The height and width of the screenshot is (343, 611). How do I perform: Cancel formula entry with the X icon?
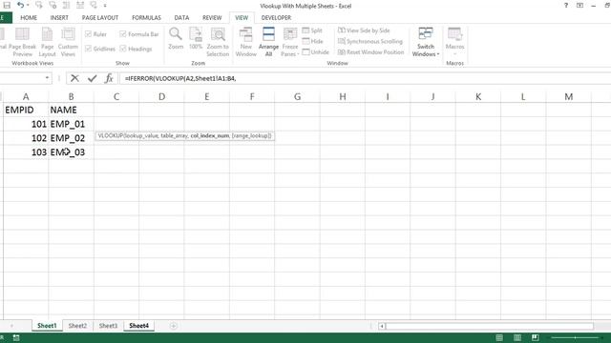pos(74,78)
